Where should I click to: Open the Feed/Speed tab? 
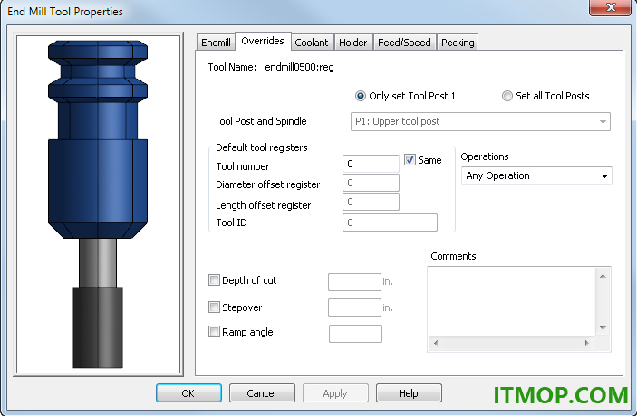404,43
